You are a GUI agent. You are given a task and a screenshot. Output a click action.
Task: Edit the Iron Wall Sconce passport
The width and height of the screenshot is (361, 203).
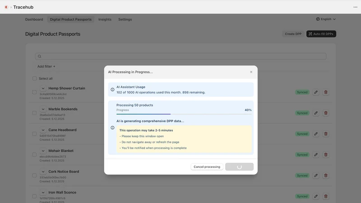(x=316, y=196)
